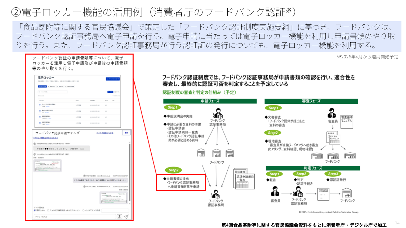Click the こちらお電話でお伝えしたとおり reply bubble

pos(100,180)
